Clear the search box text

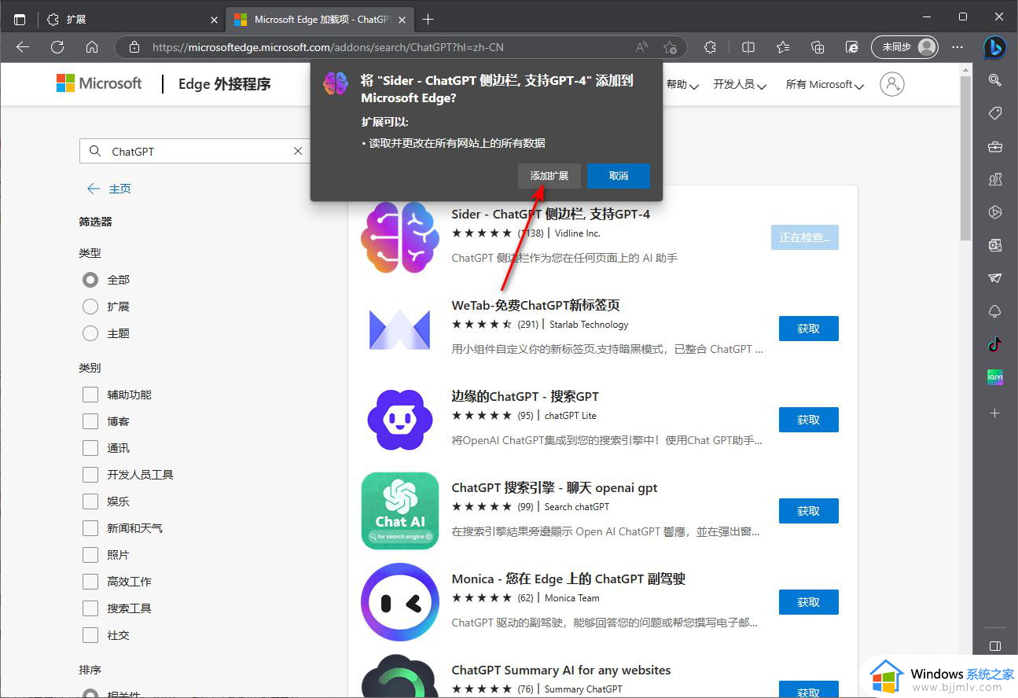pyautogui.click(x=298, y=151)
